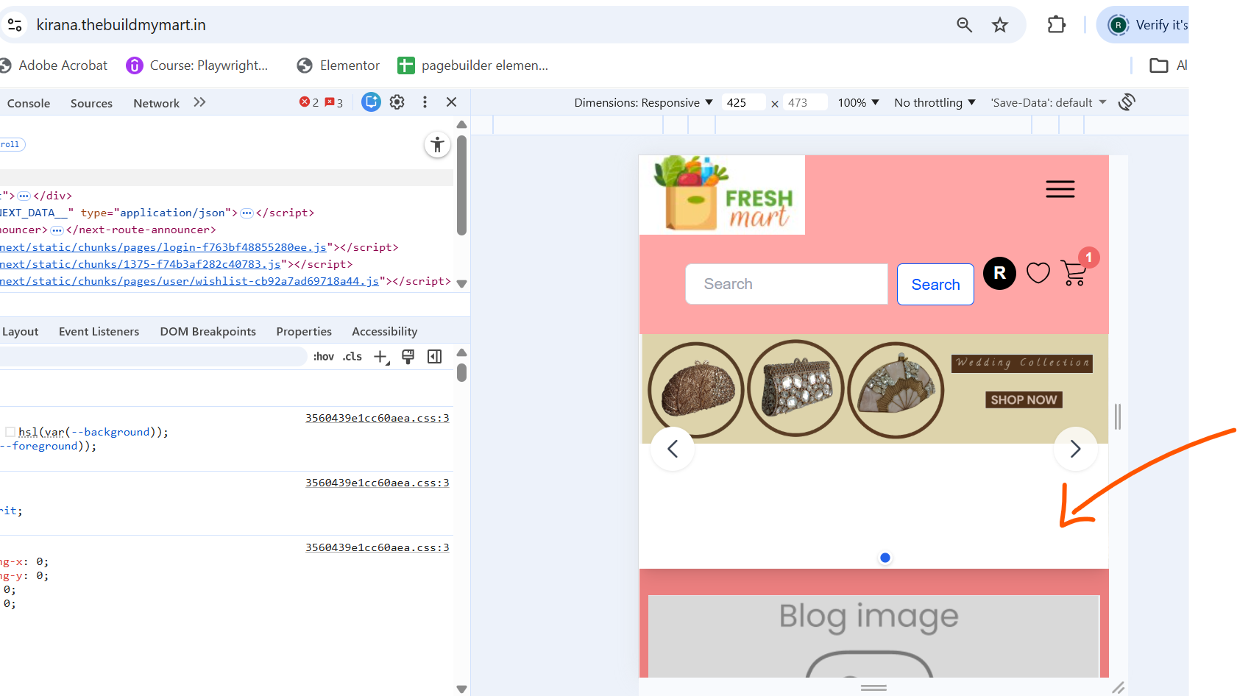1237x696 pixels.
Task: Open the zoom magnifier icon in address bar
Action: click(964, 25)
